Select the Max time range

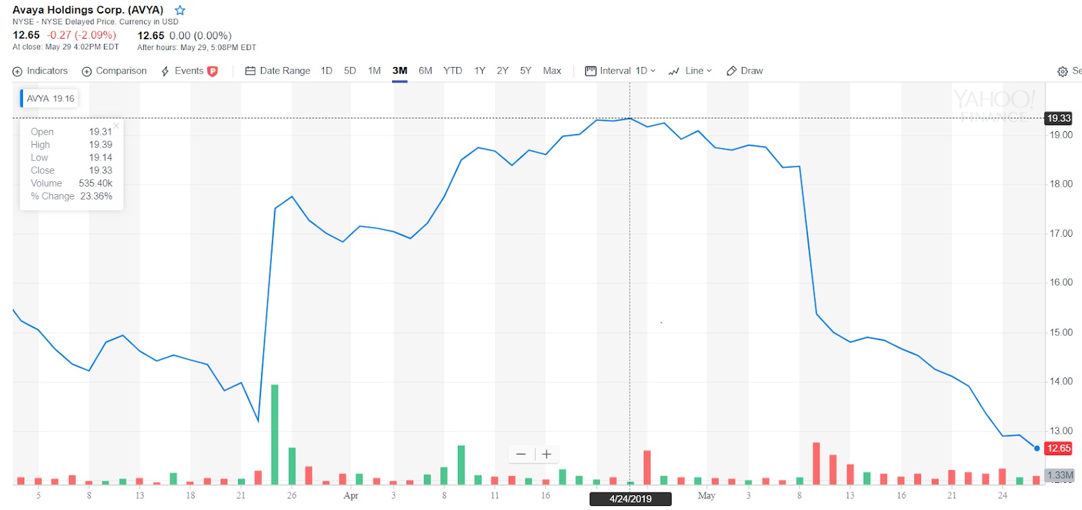pos(552,71)
